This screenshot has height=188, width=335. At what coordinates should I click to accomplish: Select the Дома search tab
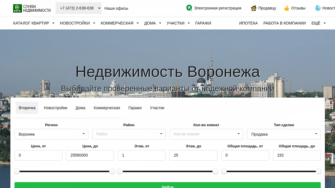click(x=80, y=108)
